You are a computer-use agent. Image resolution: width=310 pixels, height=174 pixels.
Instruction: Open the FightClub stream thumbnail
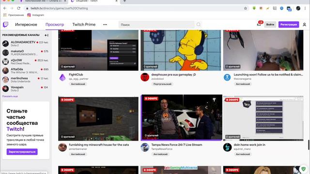[98, 50]
